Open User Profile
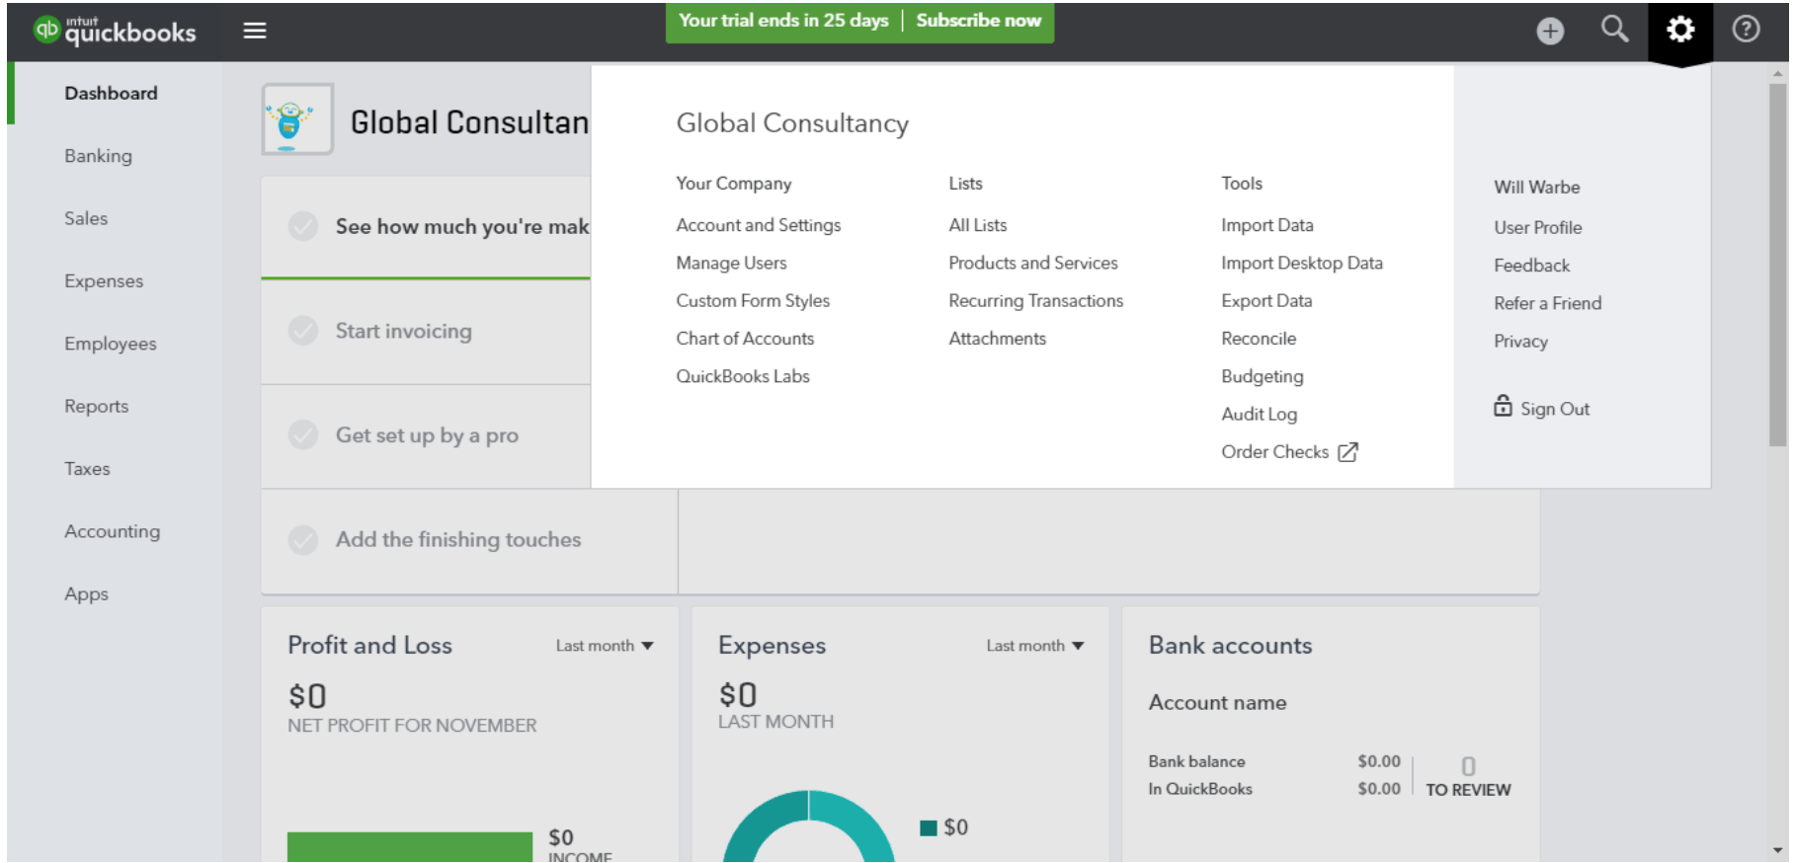This screenshot has width=1794, height=863. (1538, 227)
